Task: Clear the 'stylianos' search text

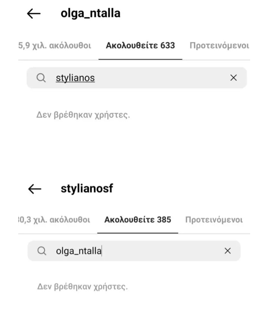Action: click(x=233, y=78)
